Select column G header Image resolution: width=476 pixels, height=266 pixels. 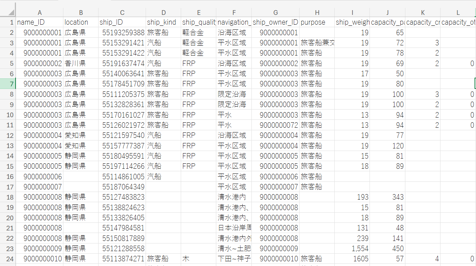pos(276,12)
